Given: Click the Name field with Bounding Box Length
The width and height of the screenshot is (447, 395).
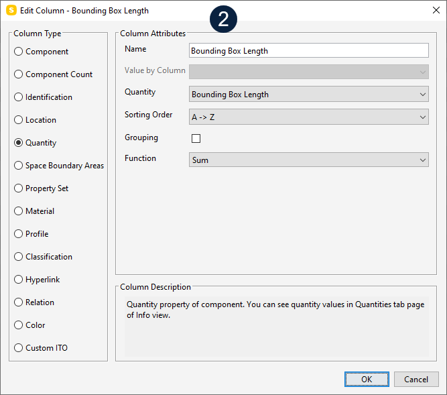Looking at the screenshot, I should pyautogui.click(x=309, y=50).
